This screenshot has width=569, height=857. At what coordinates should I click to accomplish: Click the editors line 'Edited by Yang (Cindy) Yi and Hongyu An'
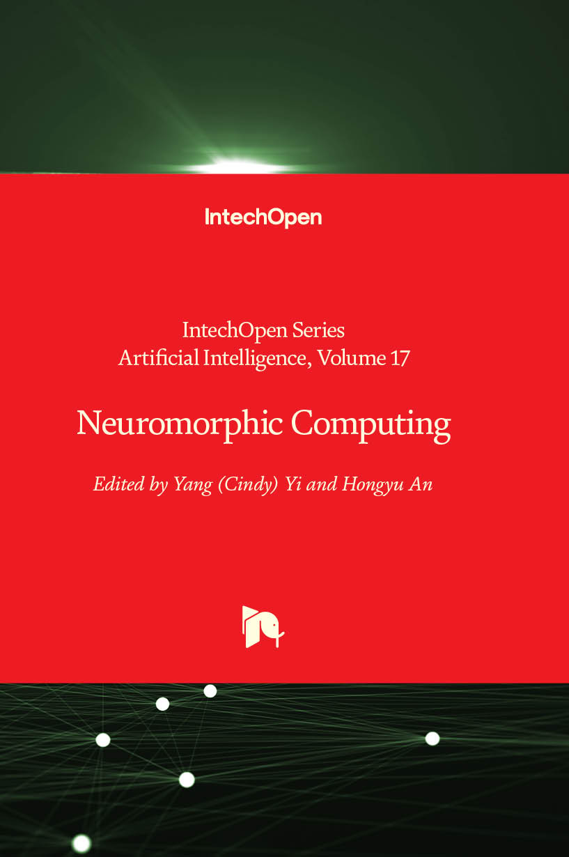(x=263, y=484)
